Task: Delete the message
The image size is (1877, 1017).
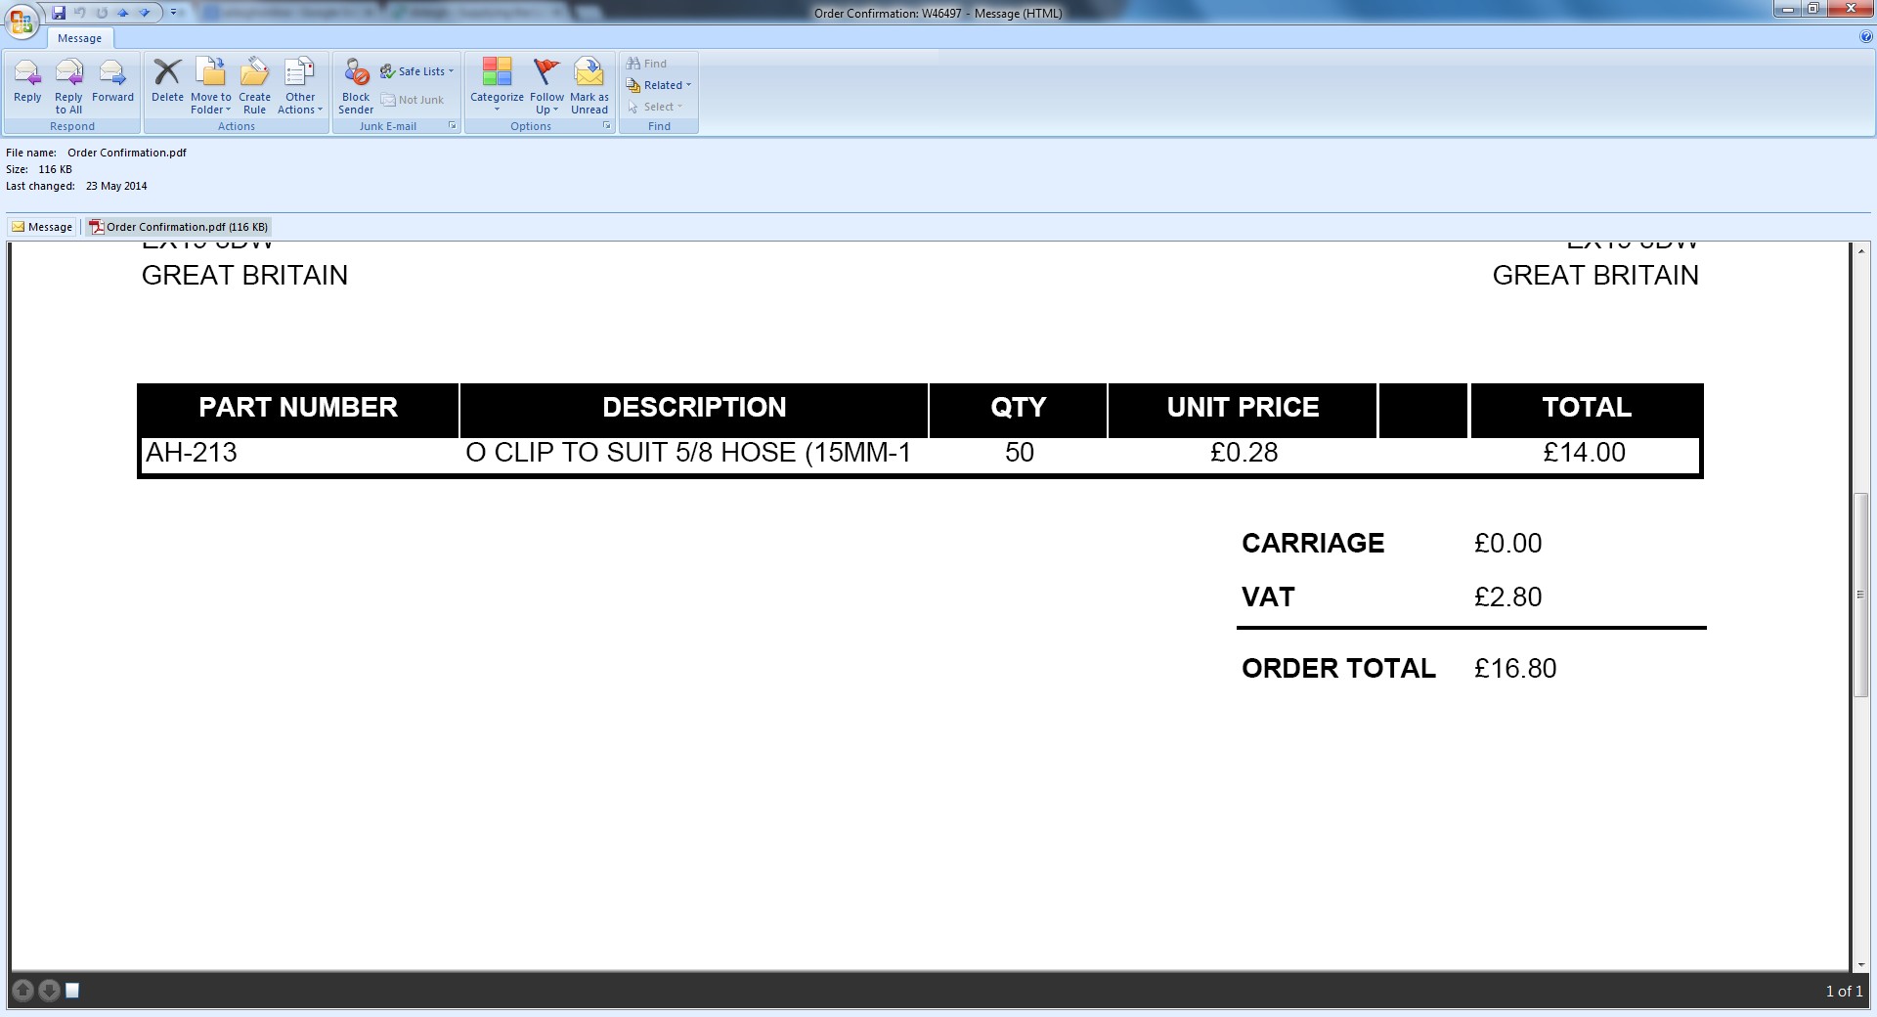Action: pyautogui.click(x=167, y=82)
